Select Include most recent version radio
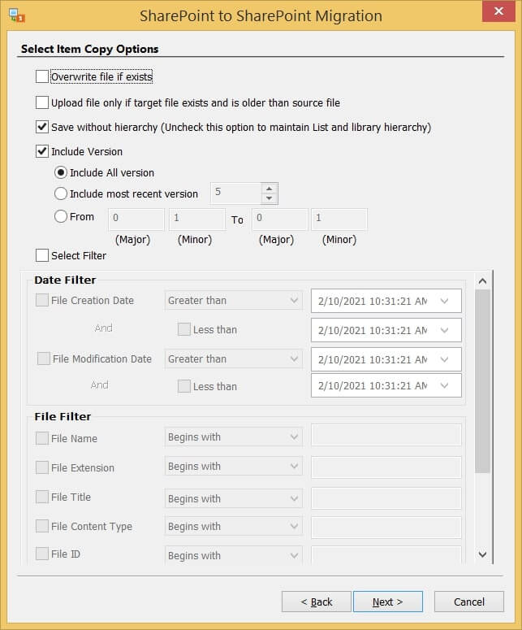The height and width of the screenshot is (630, 522). point(61,193)
